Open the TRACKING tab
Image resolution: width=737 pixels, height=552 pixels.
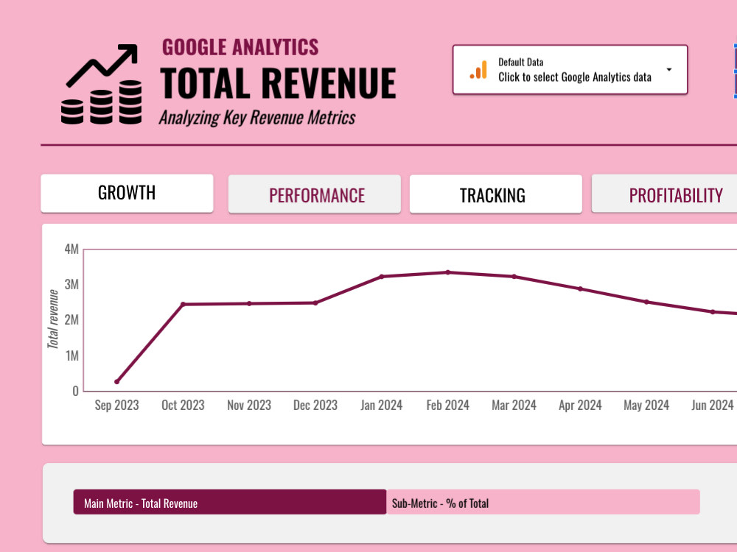[495, 194]
